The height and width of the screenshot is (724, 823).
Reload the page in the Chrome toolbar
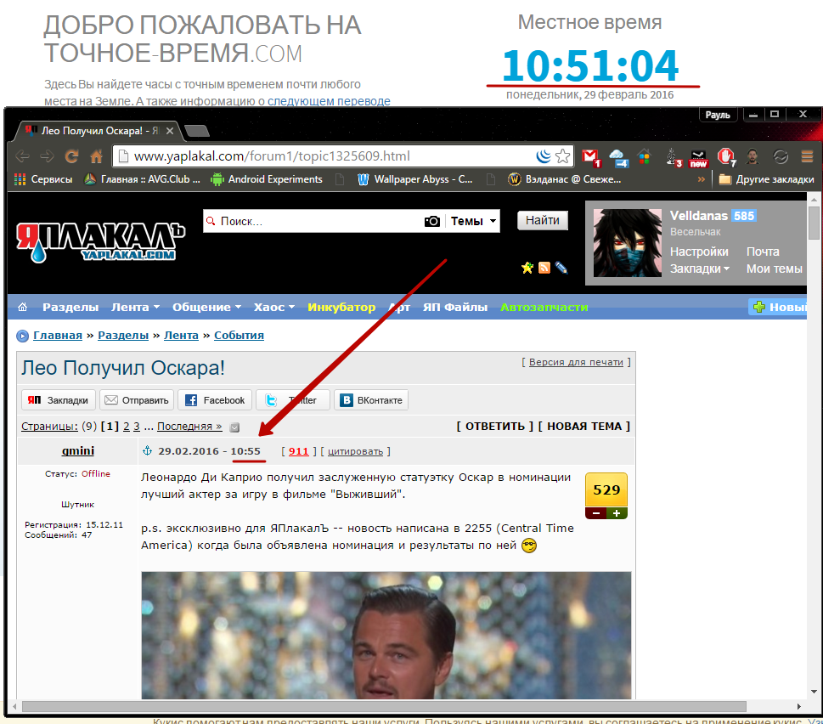[71, 156]
